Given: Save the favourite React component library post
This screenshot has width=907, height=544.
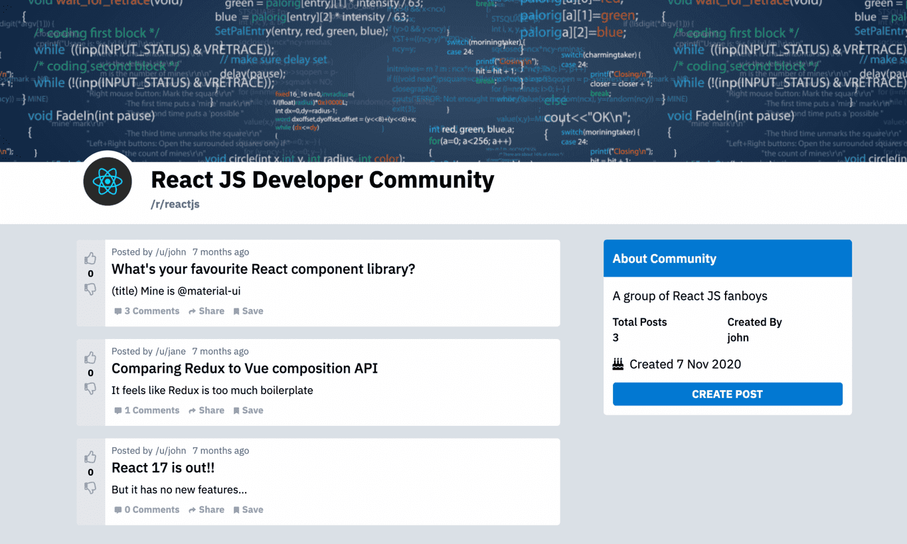Looking at the screenshot, I should pos(248,310).
